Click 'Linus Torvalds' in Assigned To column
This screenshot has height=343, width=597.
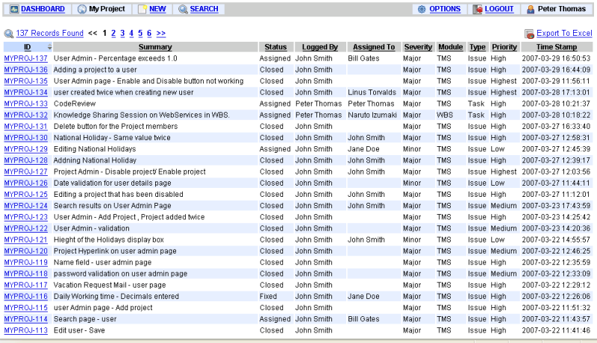coord(372,92)
